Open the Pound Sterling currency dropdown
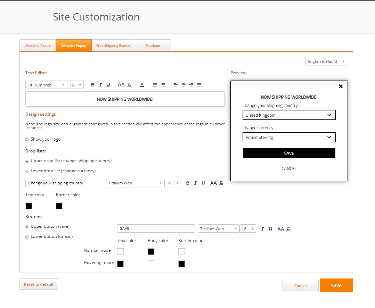Viewport: 375px width, 308px height. [289, 137]
